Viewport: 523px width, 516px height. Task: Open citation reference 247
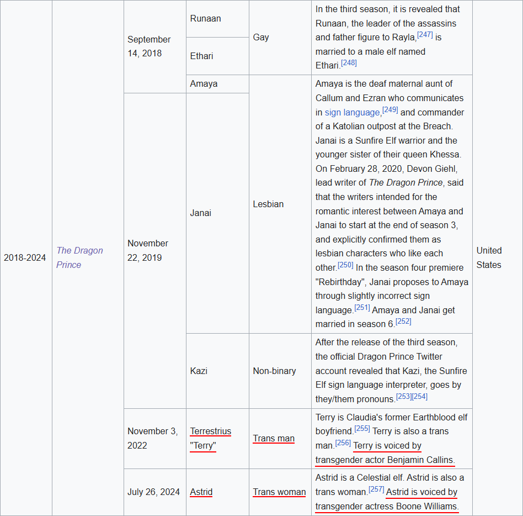pyautogui.click(x=425, y=35)
